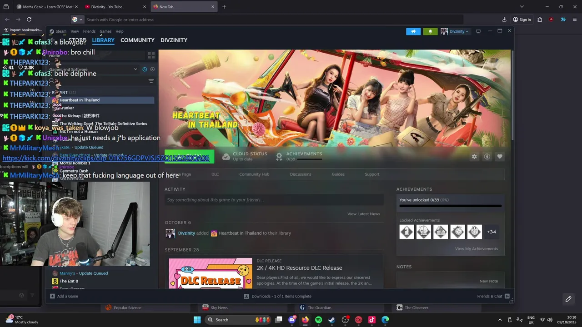The image size is (582, 327).
Task: Open Guides tab
Action: tap(338, 174)
